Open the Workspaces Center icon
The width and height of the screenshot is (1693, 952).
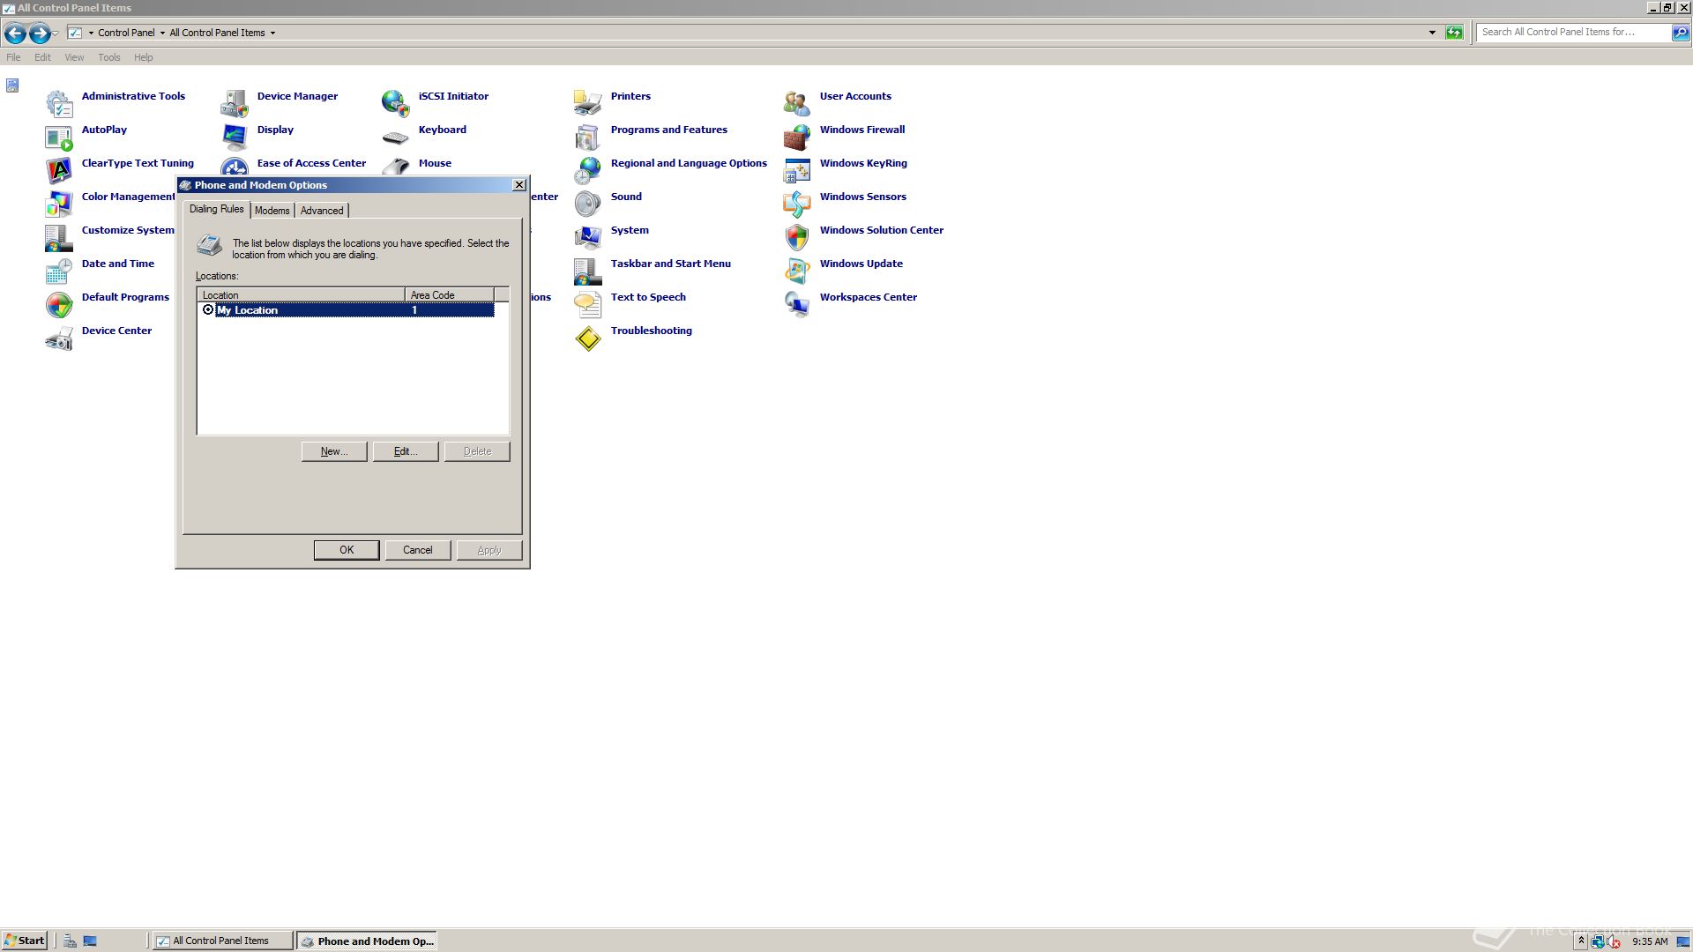pyautogui.click(x=797, y=304)
